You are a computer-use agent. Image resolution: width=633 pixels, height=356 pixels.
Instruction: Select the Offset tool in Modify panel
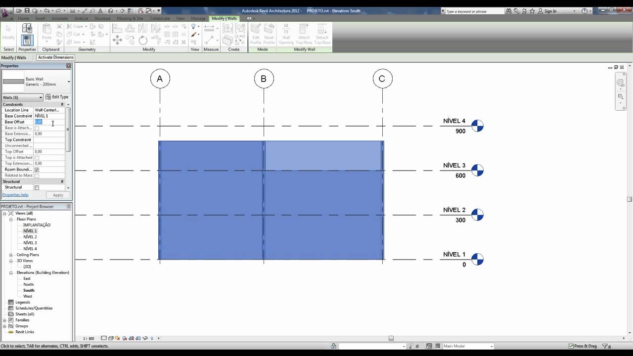point(130,28)
